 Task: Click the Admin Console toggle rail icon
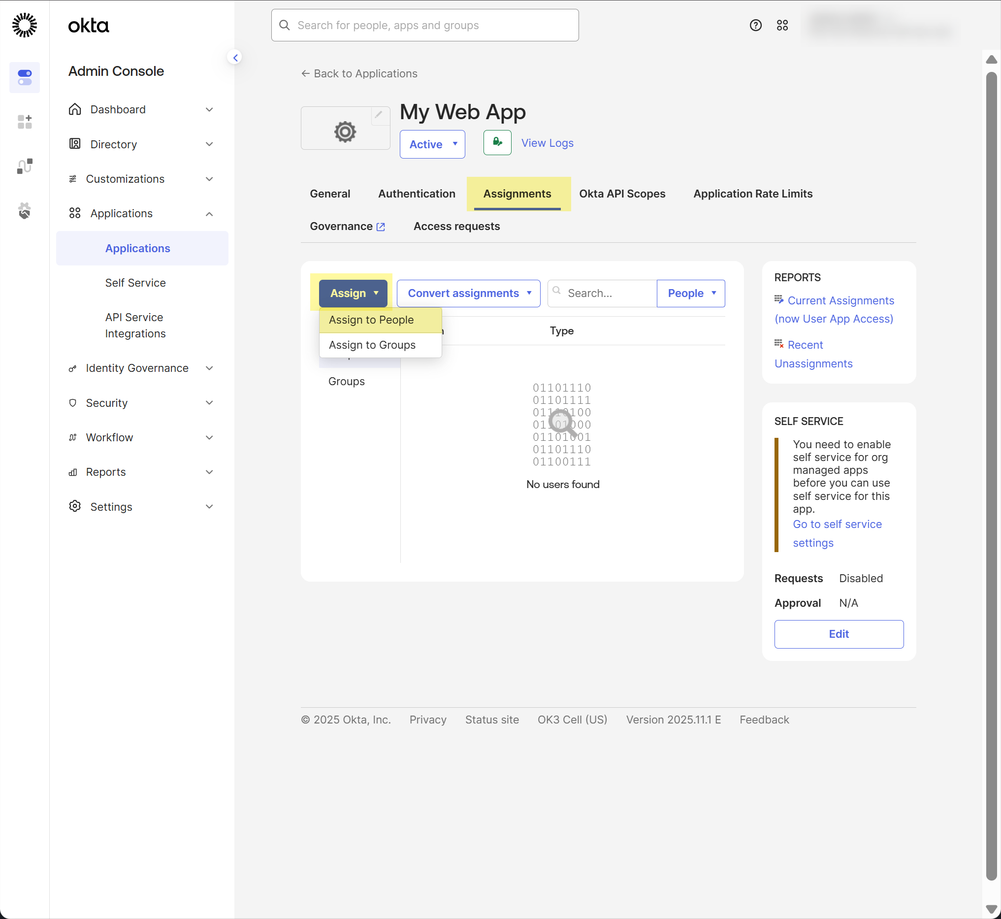click(x=24, y=78)
